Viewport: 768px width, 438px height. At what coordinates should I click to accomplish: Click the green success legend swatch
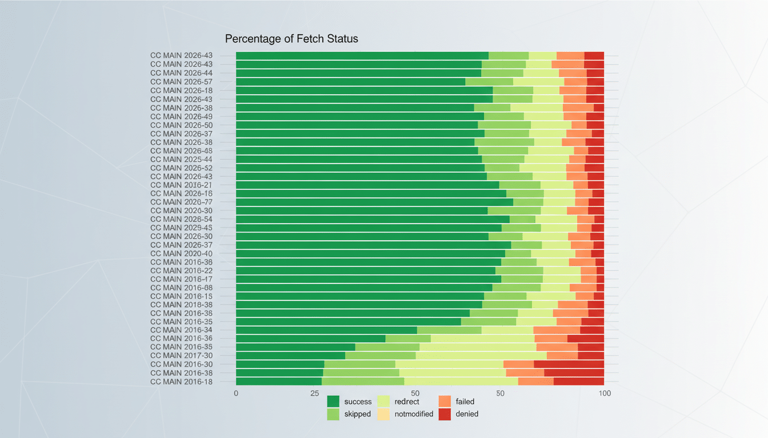[x=333, y=401]
